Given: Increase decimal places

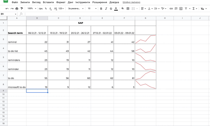Looking at the screenshot, I should tap(55, 8).
